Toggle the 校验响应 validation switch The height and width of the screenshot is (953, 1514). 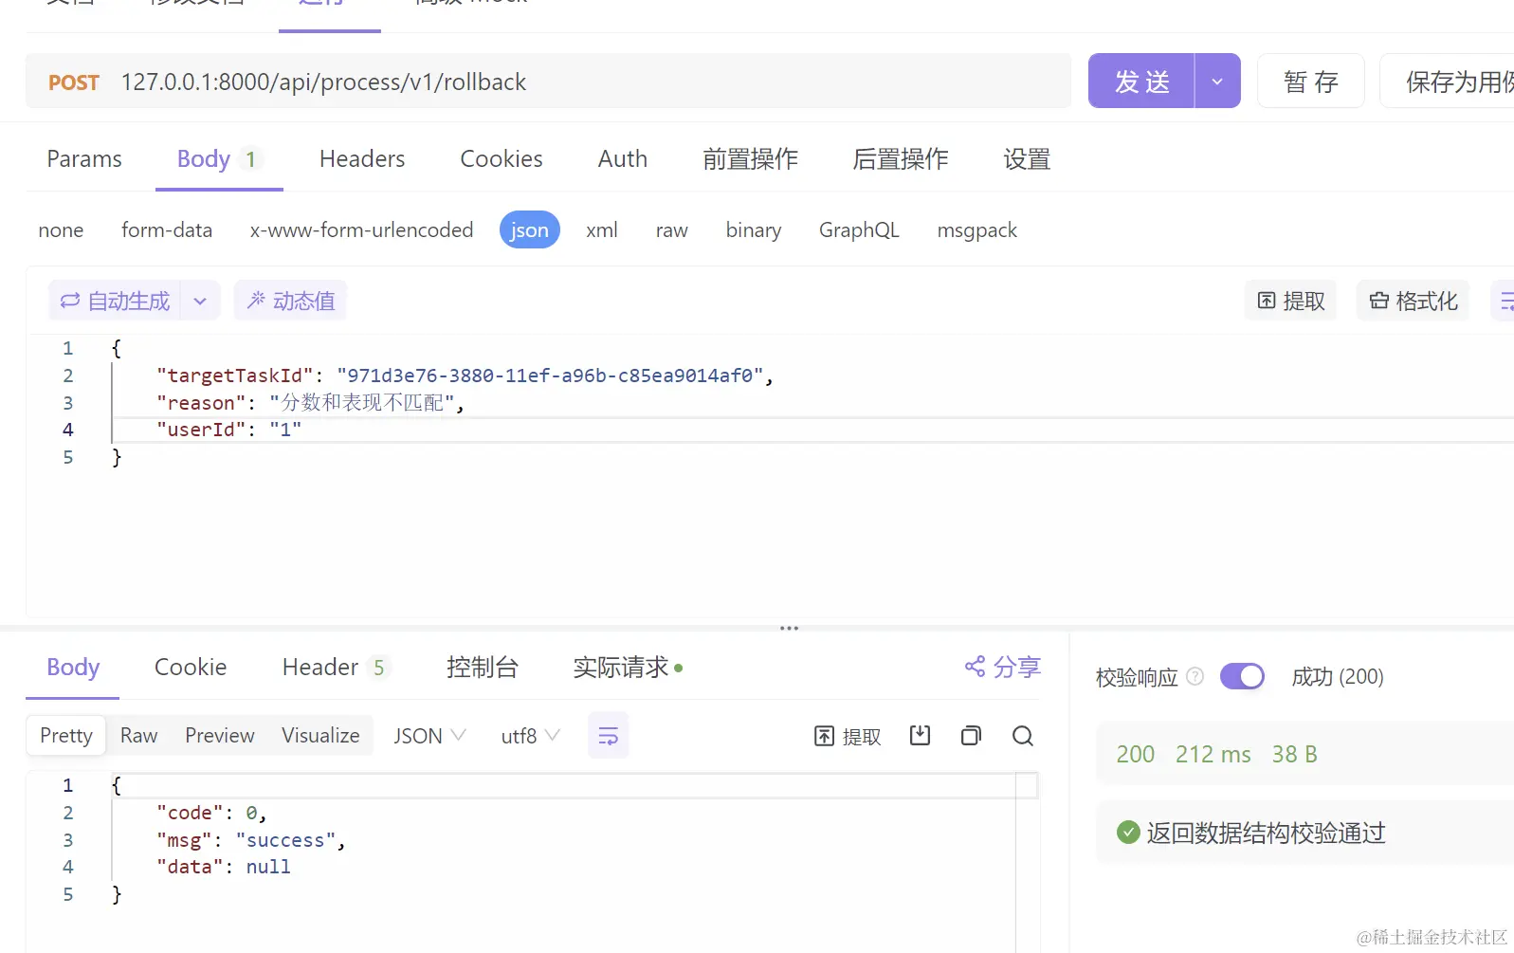click(x=1242, y=676)
